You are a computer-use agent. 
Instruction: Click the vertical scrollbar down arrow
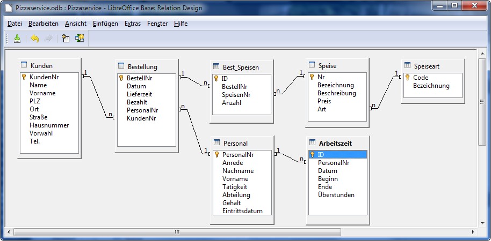tap(482, 223)
